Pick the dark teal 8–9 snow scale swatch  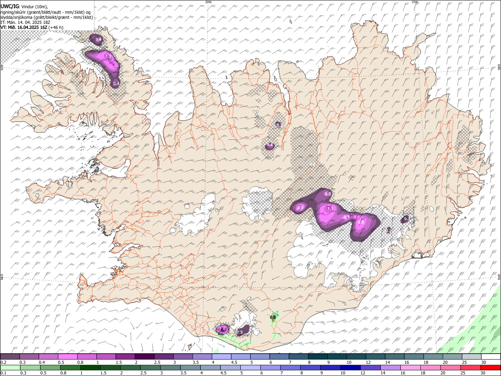point(318,356)
